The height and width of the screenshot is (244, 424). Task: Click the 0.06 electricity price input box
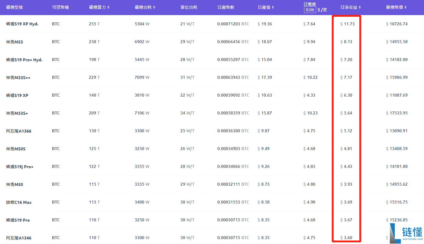click(310, 10)
